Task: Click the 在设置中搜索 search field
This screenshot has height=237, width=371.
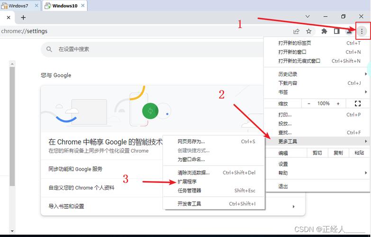Action: [x=153, y=49]
